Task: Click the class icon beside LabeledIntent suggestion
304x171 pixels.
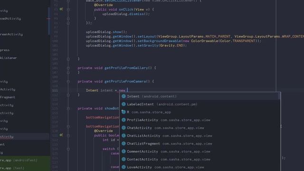Action: (123, 104)
